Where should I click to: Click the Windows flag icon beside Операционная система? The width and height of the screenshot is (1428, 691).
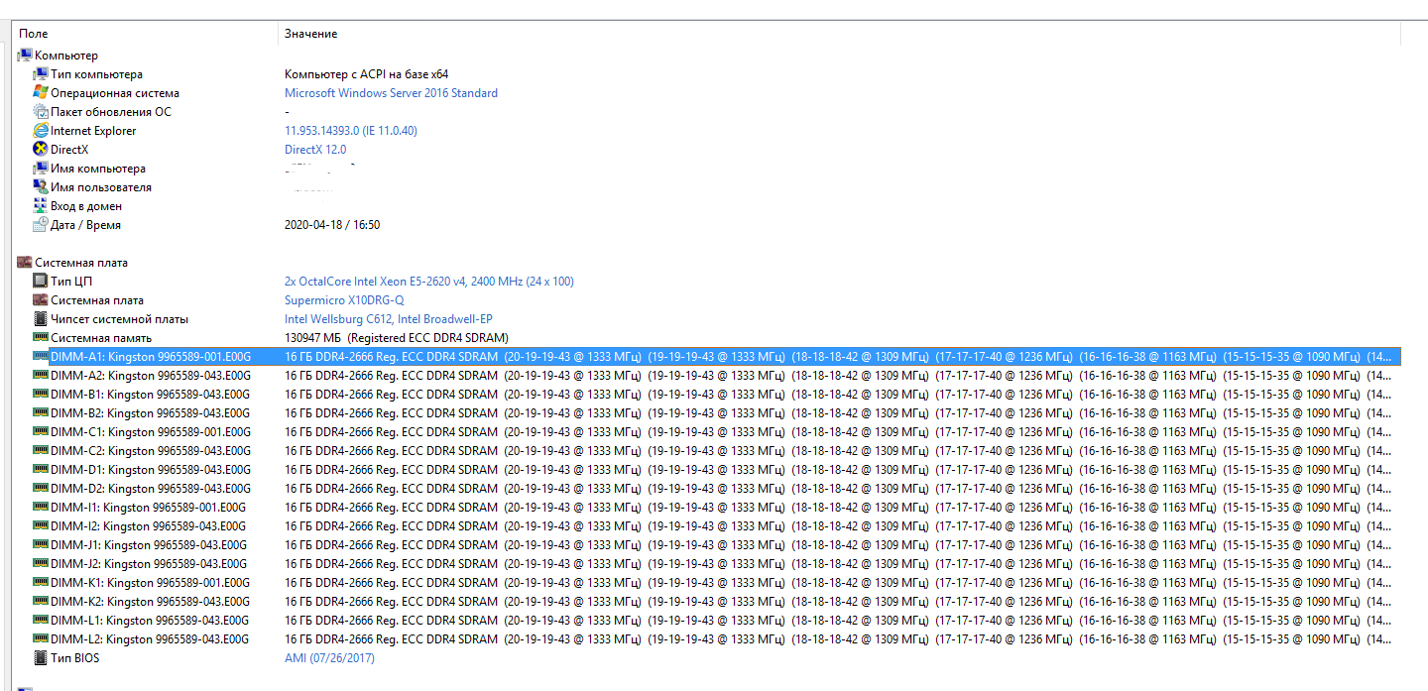(41, 93)
